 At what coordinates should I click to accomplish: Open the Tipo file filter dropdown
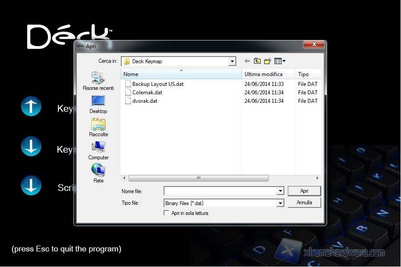[x=280, y=203]
